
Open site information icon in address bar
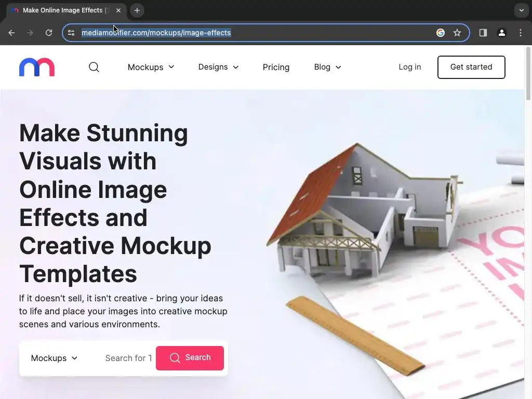point(71,33)
